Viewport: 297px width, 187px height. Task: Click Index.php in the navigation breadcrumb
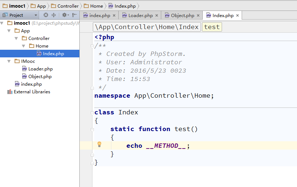tap(122, 6)
